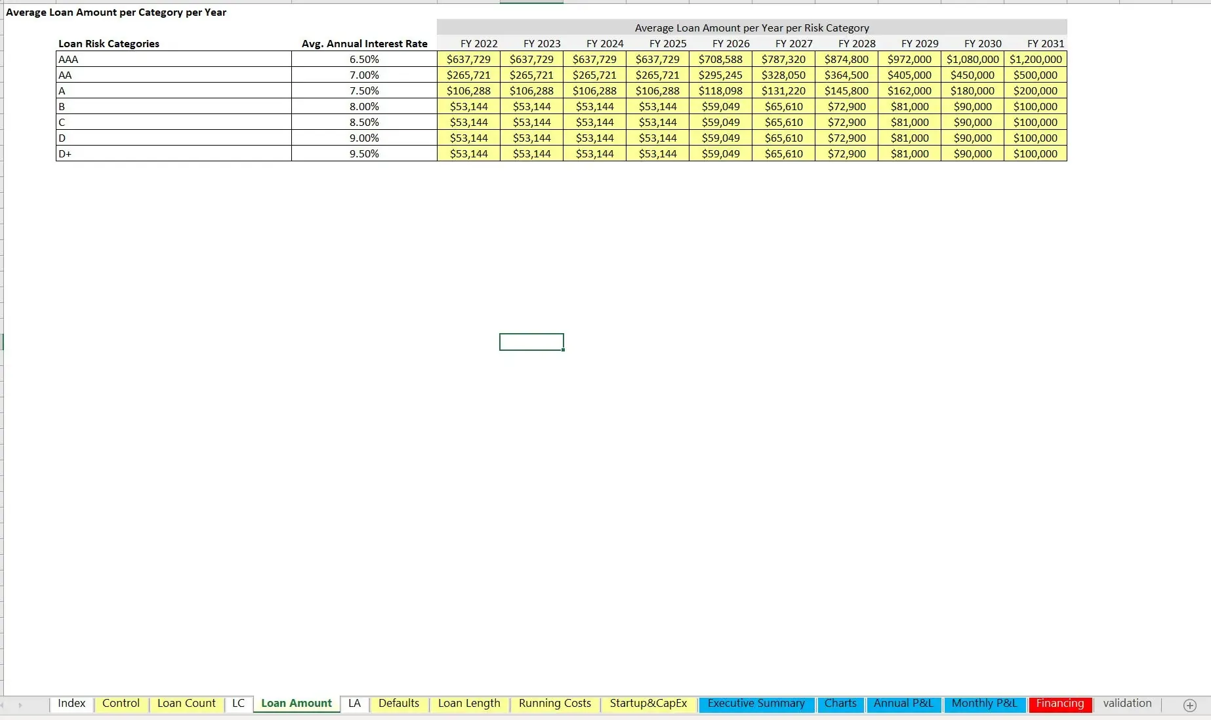Open the validation sheet

point(1127,704)
